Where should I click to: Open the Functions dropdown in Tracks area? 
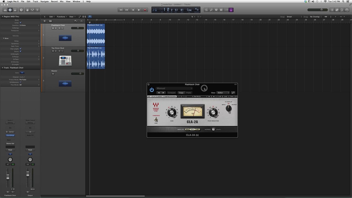62,17
